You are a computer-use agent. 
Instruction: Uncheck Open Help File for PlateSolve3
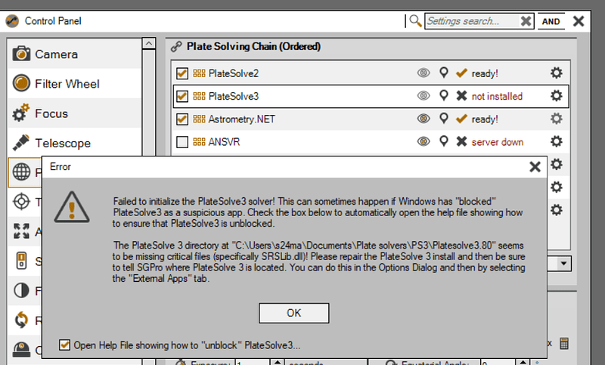(x=65, y=345)
